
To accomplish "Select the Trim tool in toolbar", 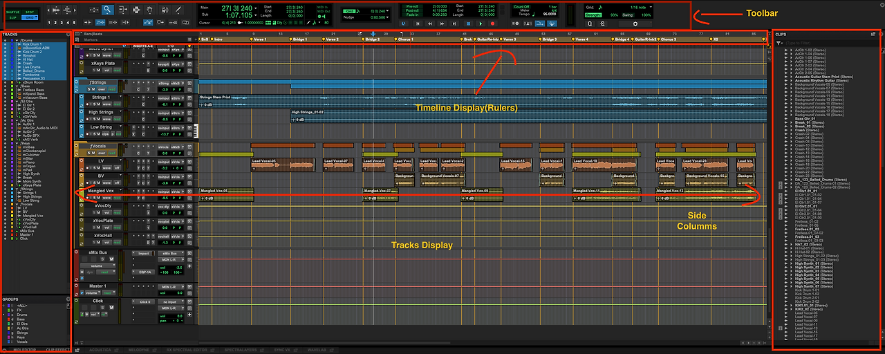I will coord(123,10).
